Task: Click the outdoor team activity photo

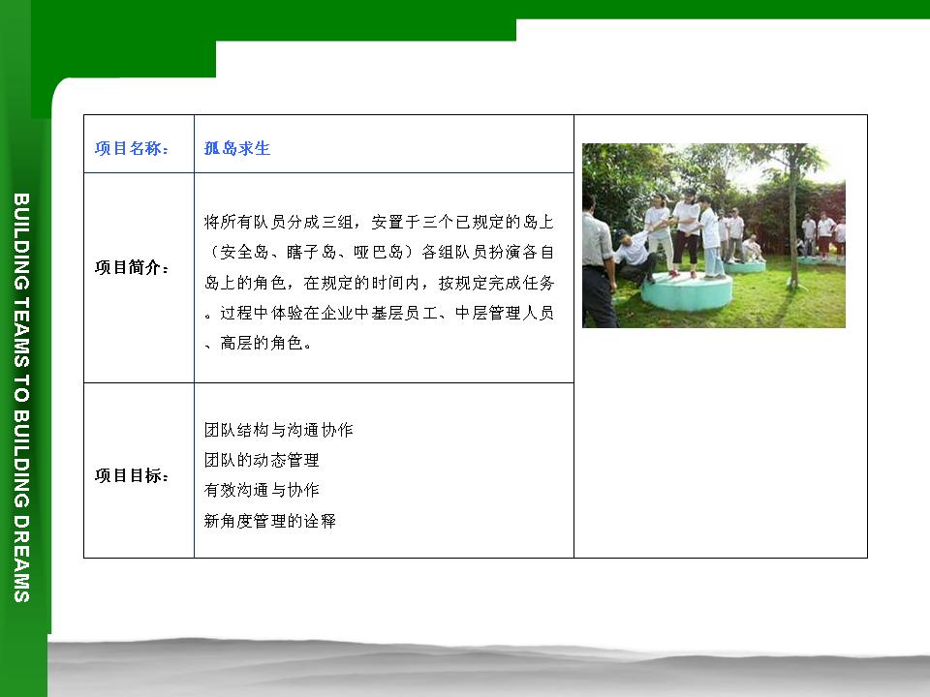Action: [713, 235]
